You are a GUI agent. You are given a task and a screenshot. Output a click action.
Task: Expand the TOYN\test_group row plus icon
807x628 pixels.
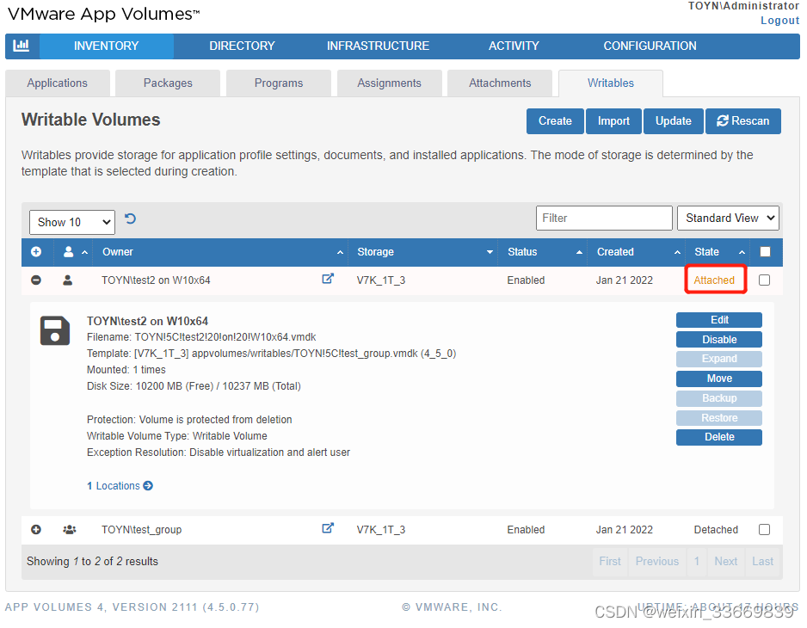pyautogui.click(x=36, y=530)
